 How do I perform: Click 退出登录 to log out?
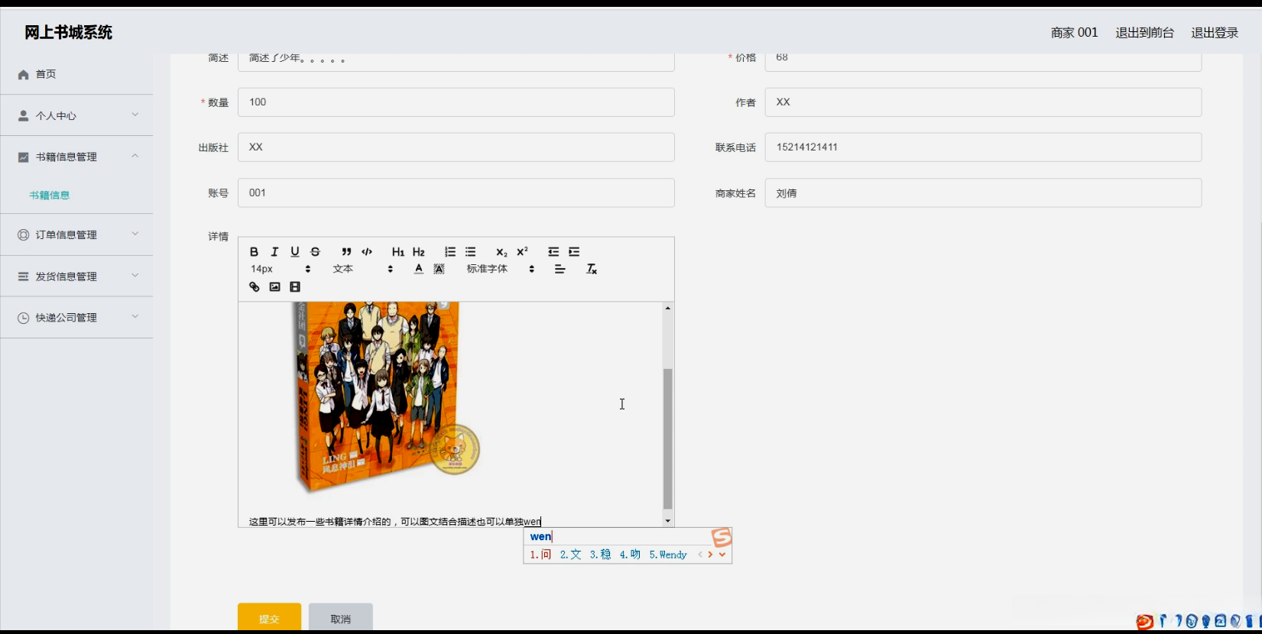point(1215,33)
